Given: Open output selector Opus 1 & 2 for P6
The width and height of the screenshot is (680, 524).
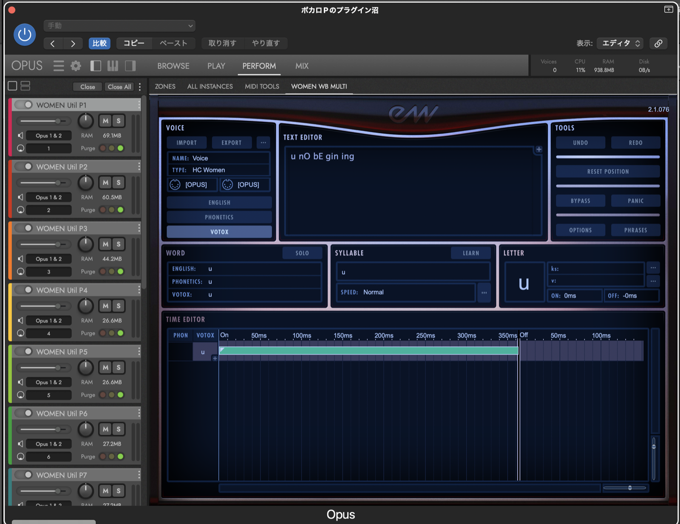Looking at the screenshot, I should tap(48, 444).
